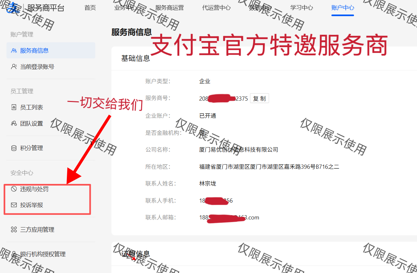Open the 学习中心 menu item

[301, 8]
